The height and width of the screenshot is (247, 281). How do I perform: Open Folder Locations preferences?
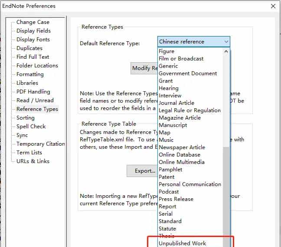[37, 65]
